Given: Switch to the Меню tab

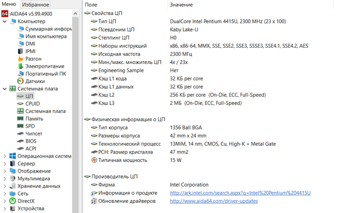Looking at the screenshot, I should point(9,5).
